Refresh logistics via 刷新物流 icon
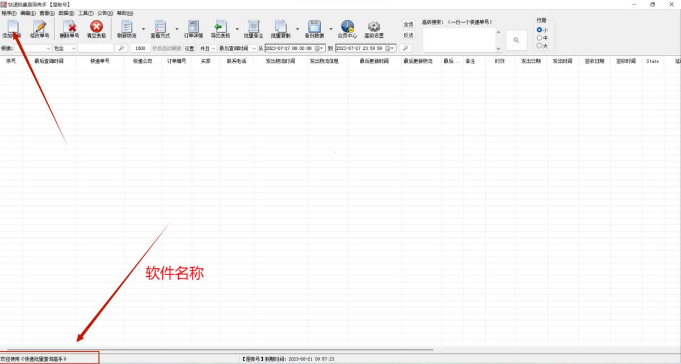 click(x=125, y=28)
